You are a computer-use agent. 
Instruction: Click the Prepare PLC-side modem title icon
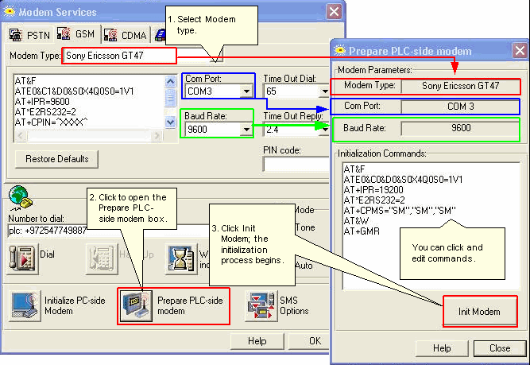pyautogui.click(x=340, y=50)
